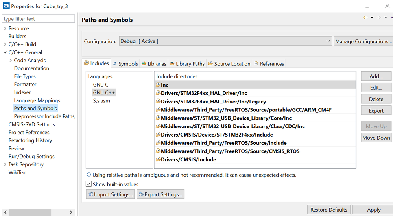Expand the Resource tree node
Screen dimensions: 393x216
point(5,28)
